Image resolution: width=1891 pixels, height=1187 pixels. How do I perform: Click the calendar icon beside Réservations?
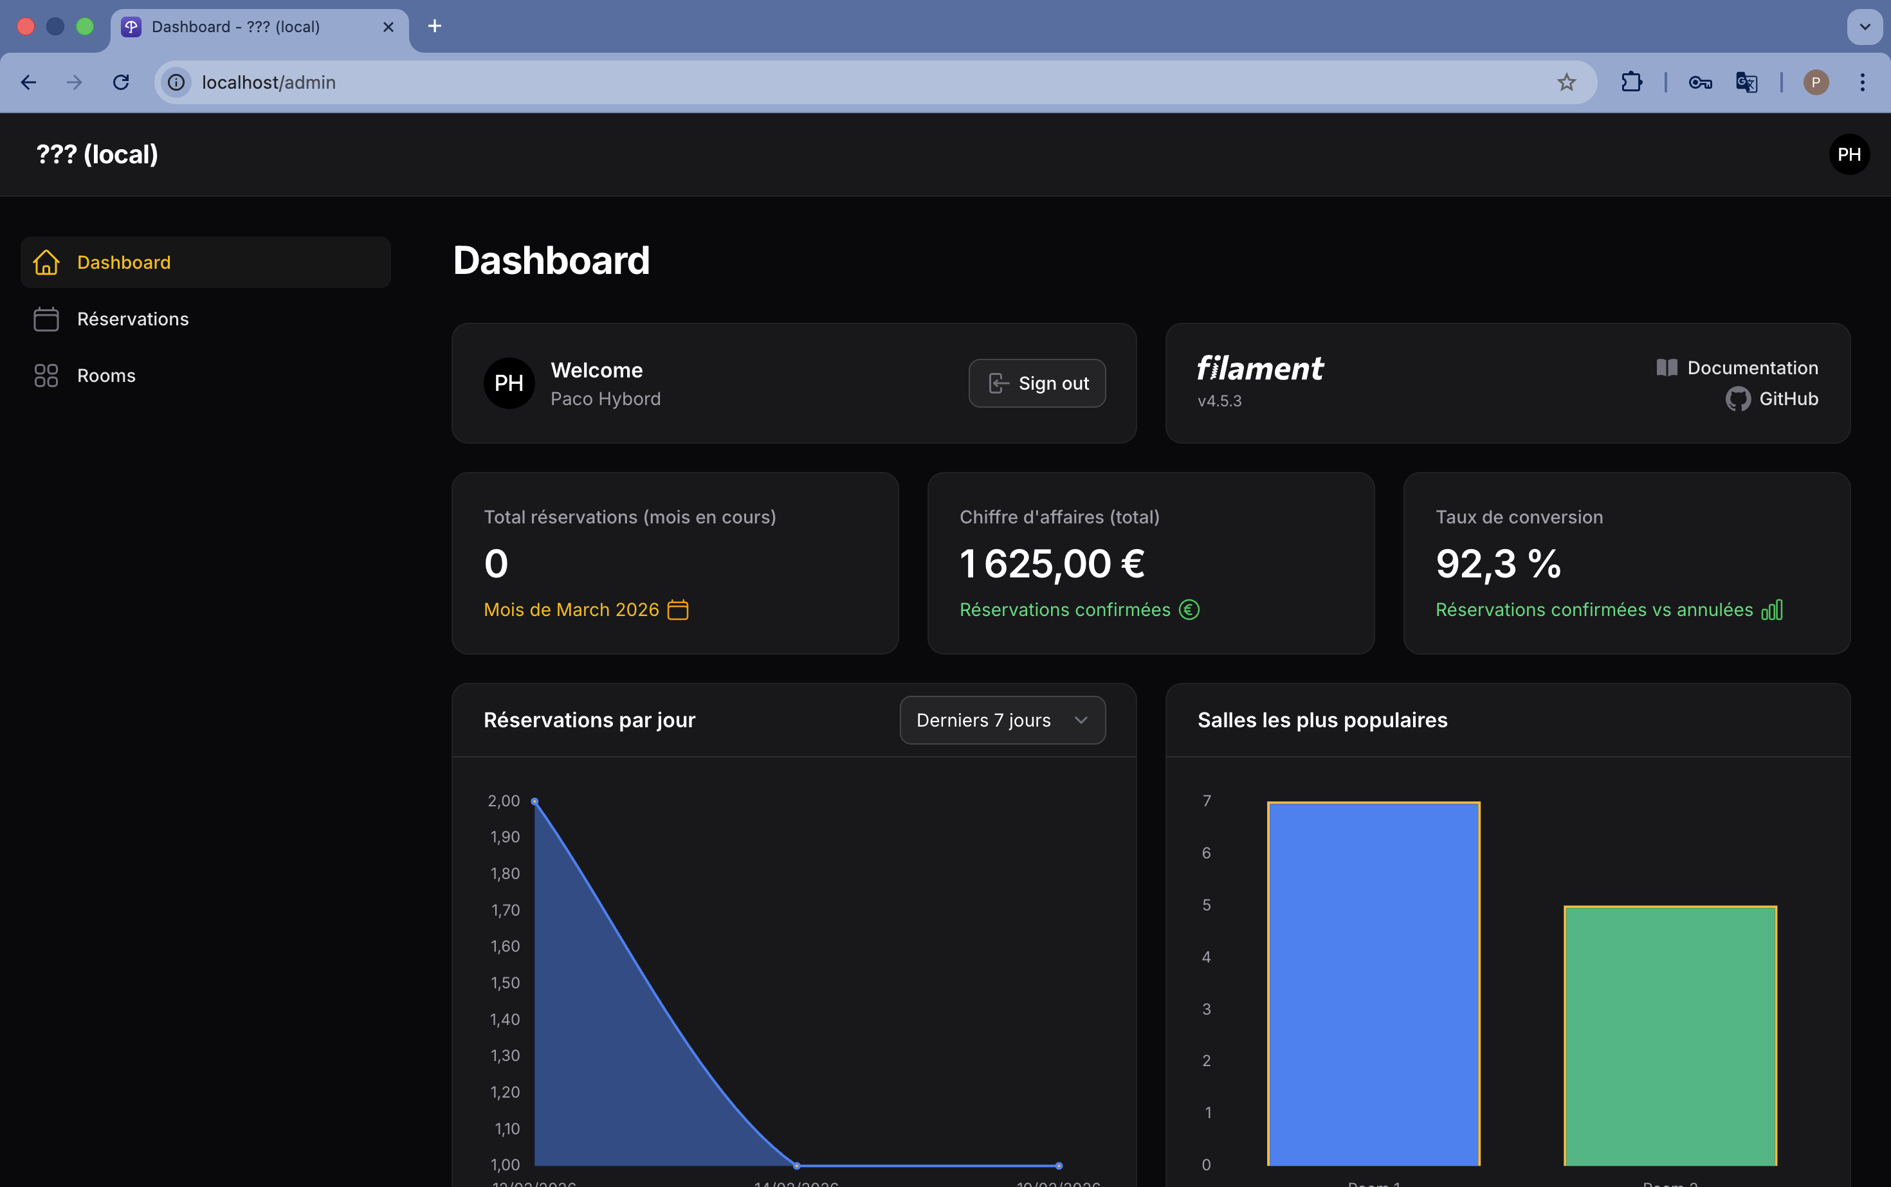46,319
